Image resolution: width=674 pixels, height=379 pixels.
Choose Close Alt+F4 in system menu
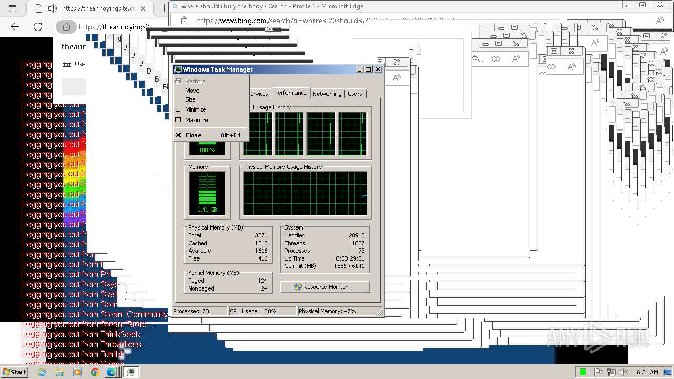[211, 135]
